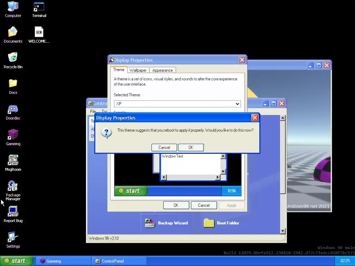This screenshot has height=266, width=355.
Task: Click Control Panel scrollbar down arrow
Action: tap(283, 231)
